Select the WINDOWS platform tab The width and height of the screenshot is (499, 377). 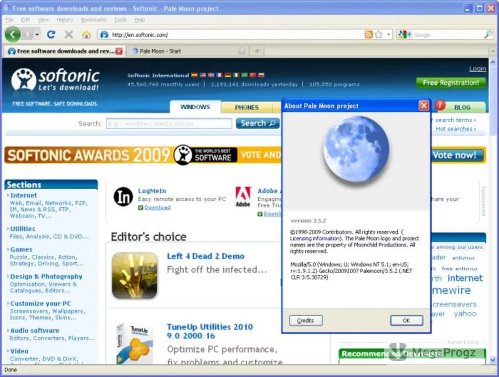195,107
